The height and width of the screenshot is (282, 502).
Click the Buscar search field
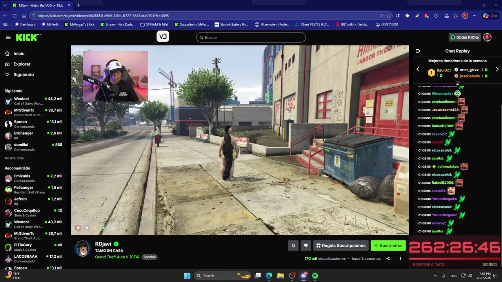point(251,37)
